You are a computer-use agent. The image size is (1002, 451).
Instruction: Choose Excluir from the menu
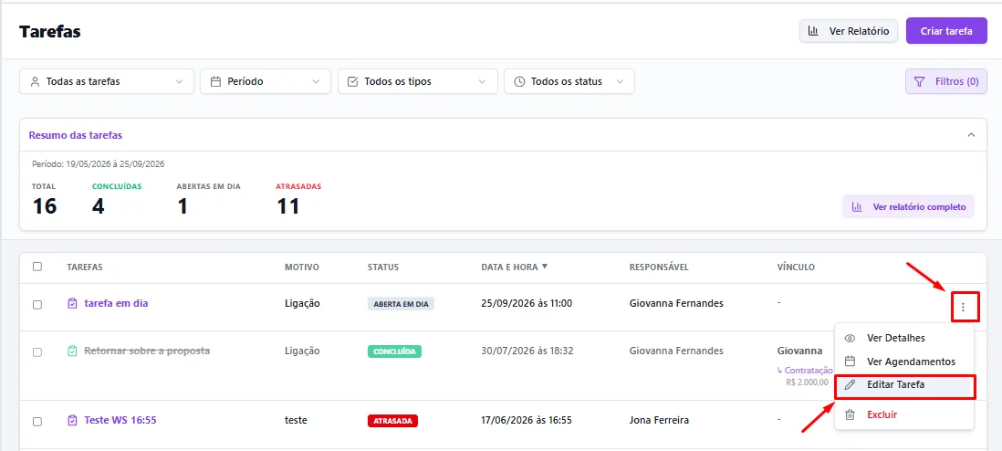(x=904, y=415)
